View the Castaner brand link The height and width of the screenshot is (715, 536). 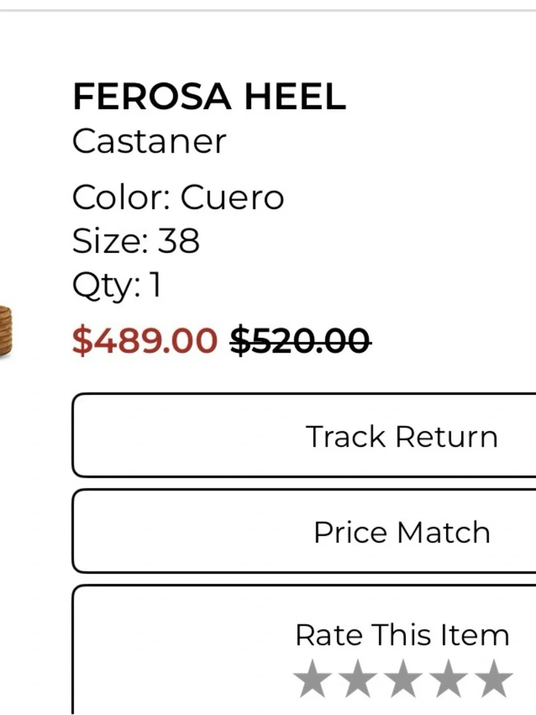click(x=149, y=142)
